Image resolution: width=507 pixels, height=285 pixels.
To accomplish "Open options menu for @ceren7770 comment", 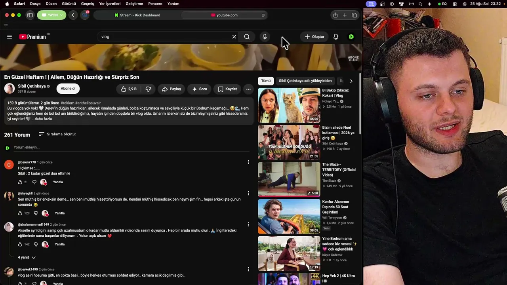I will 248,162.
